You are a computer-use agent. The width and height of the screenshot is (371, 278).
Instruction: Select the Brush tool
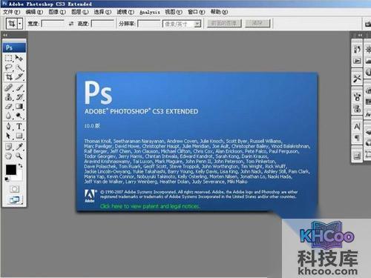click(19, 87)
